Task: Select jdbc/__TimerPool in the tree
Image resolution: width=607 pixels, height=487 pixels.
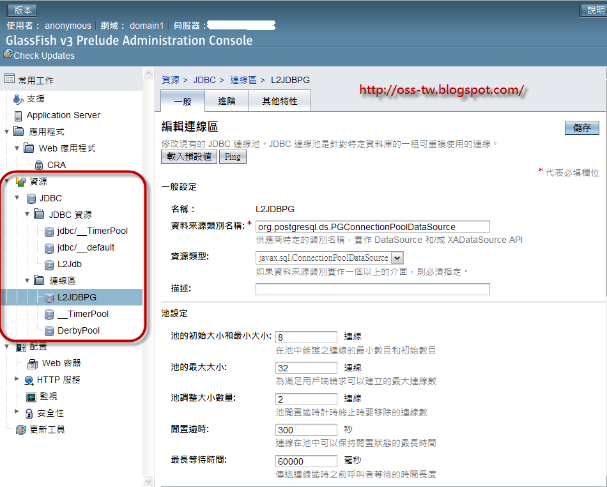Action: (93, 231)
